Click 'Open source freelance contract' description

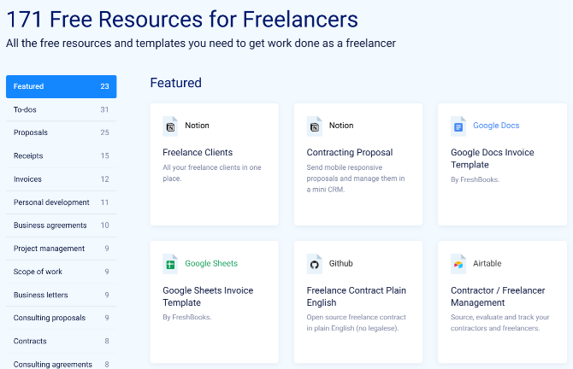point(357,323)
